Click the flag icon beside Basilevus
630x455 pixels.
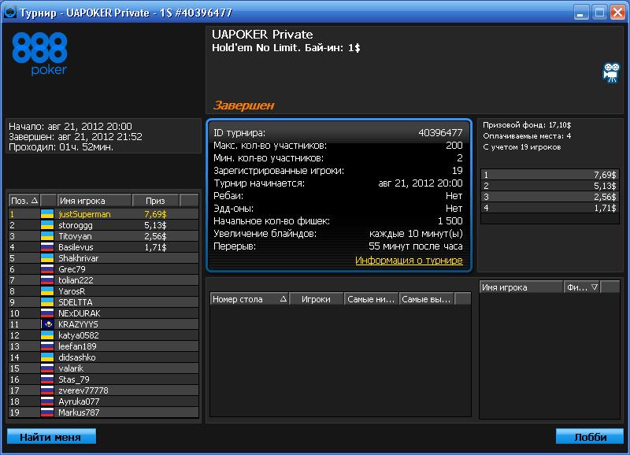pos(47,247)
